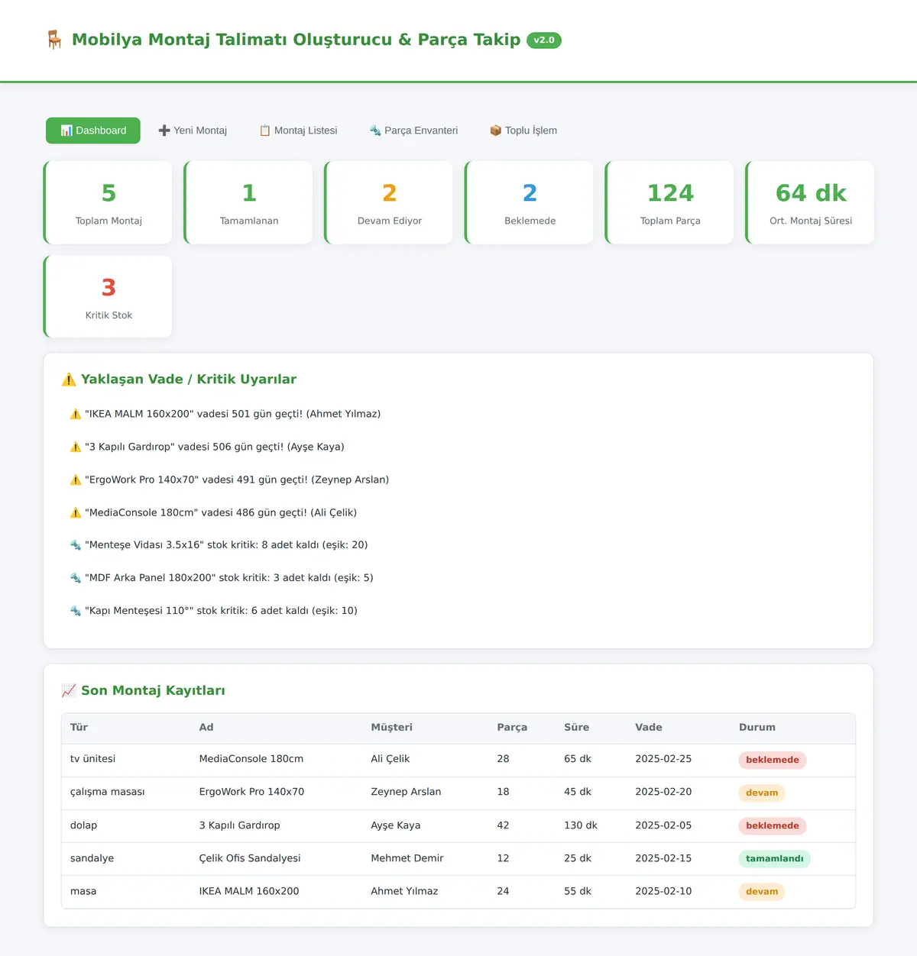Select the Toplu İşlem tab
Screen dimensions: 917x956
523,131
